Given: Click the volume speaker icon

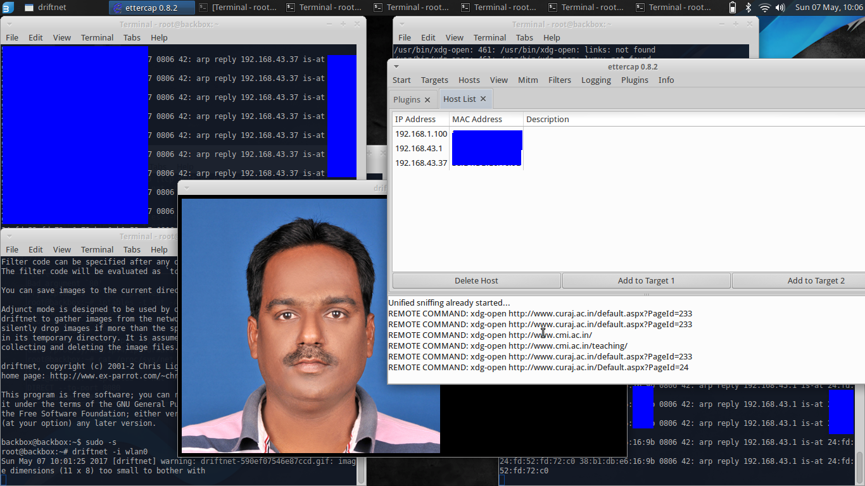Looking at the screenshot, I should (780, 8).
